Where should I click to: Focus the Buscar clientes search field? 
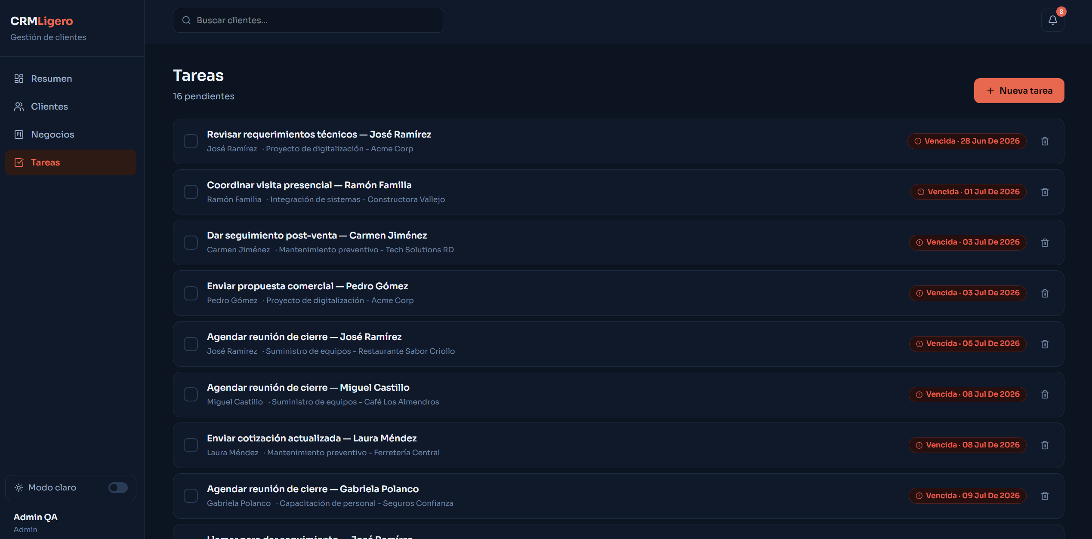click(308, 20)
